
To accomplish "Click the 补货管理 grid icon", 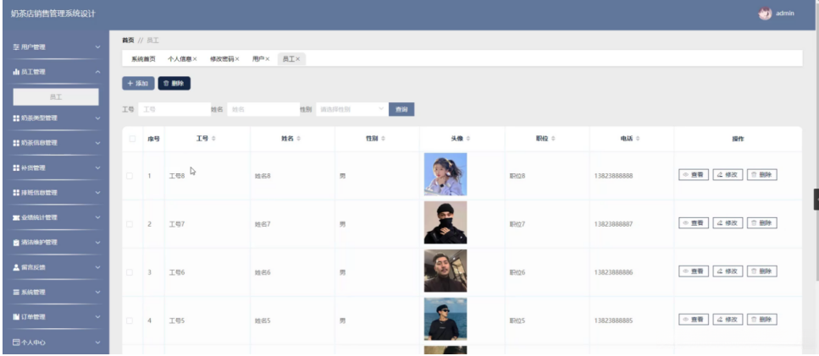I will pos(16,167).
